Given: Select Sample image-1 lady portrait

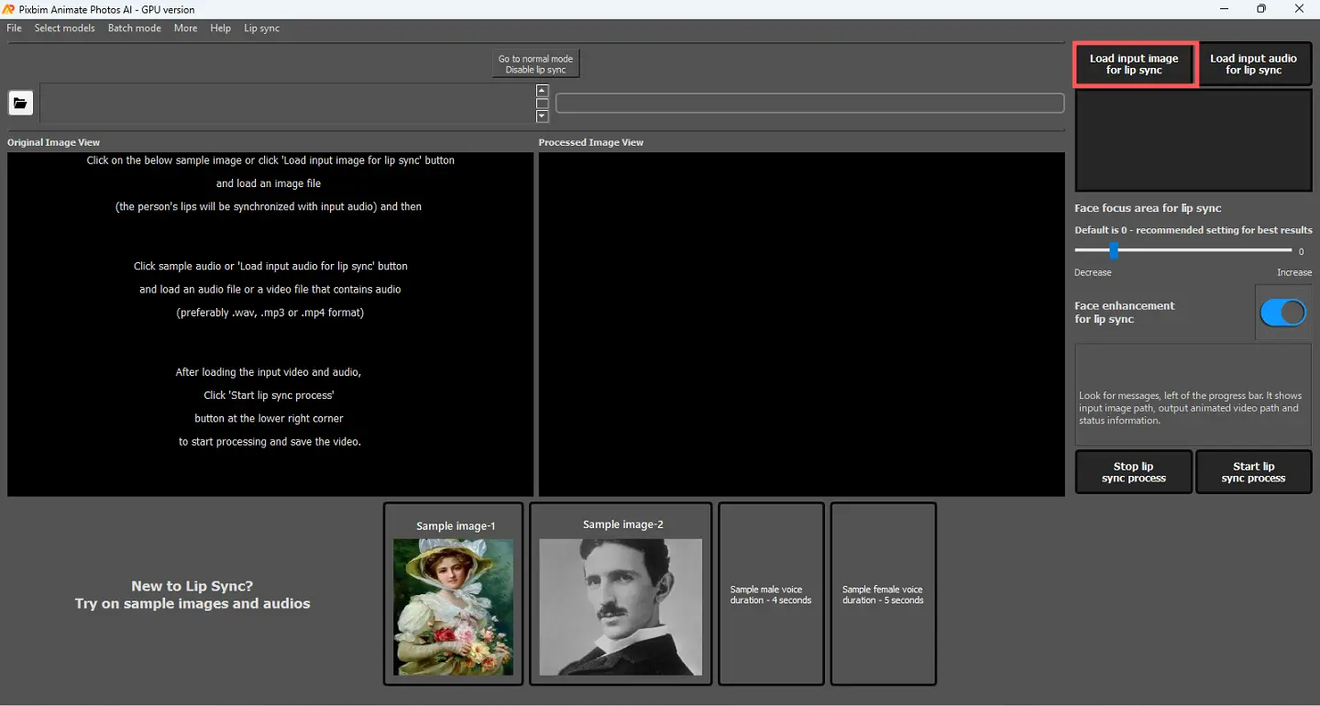Looking at the screenshot, I should (x=454, y=594).
